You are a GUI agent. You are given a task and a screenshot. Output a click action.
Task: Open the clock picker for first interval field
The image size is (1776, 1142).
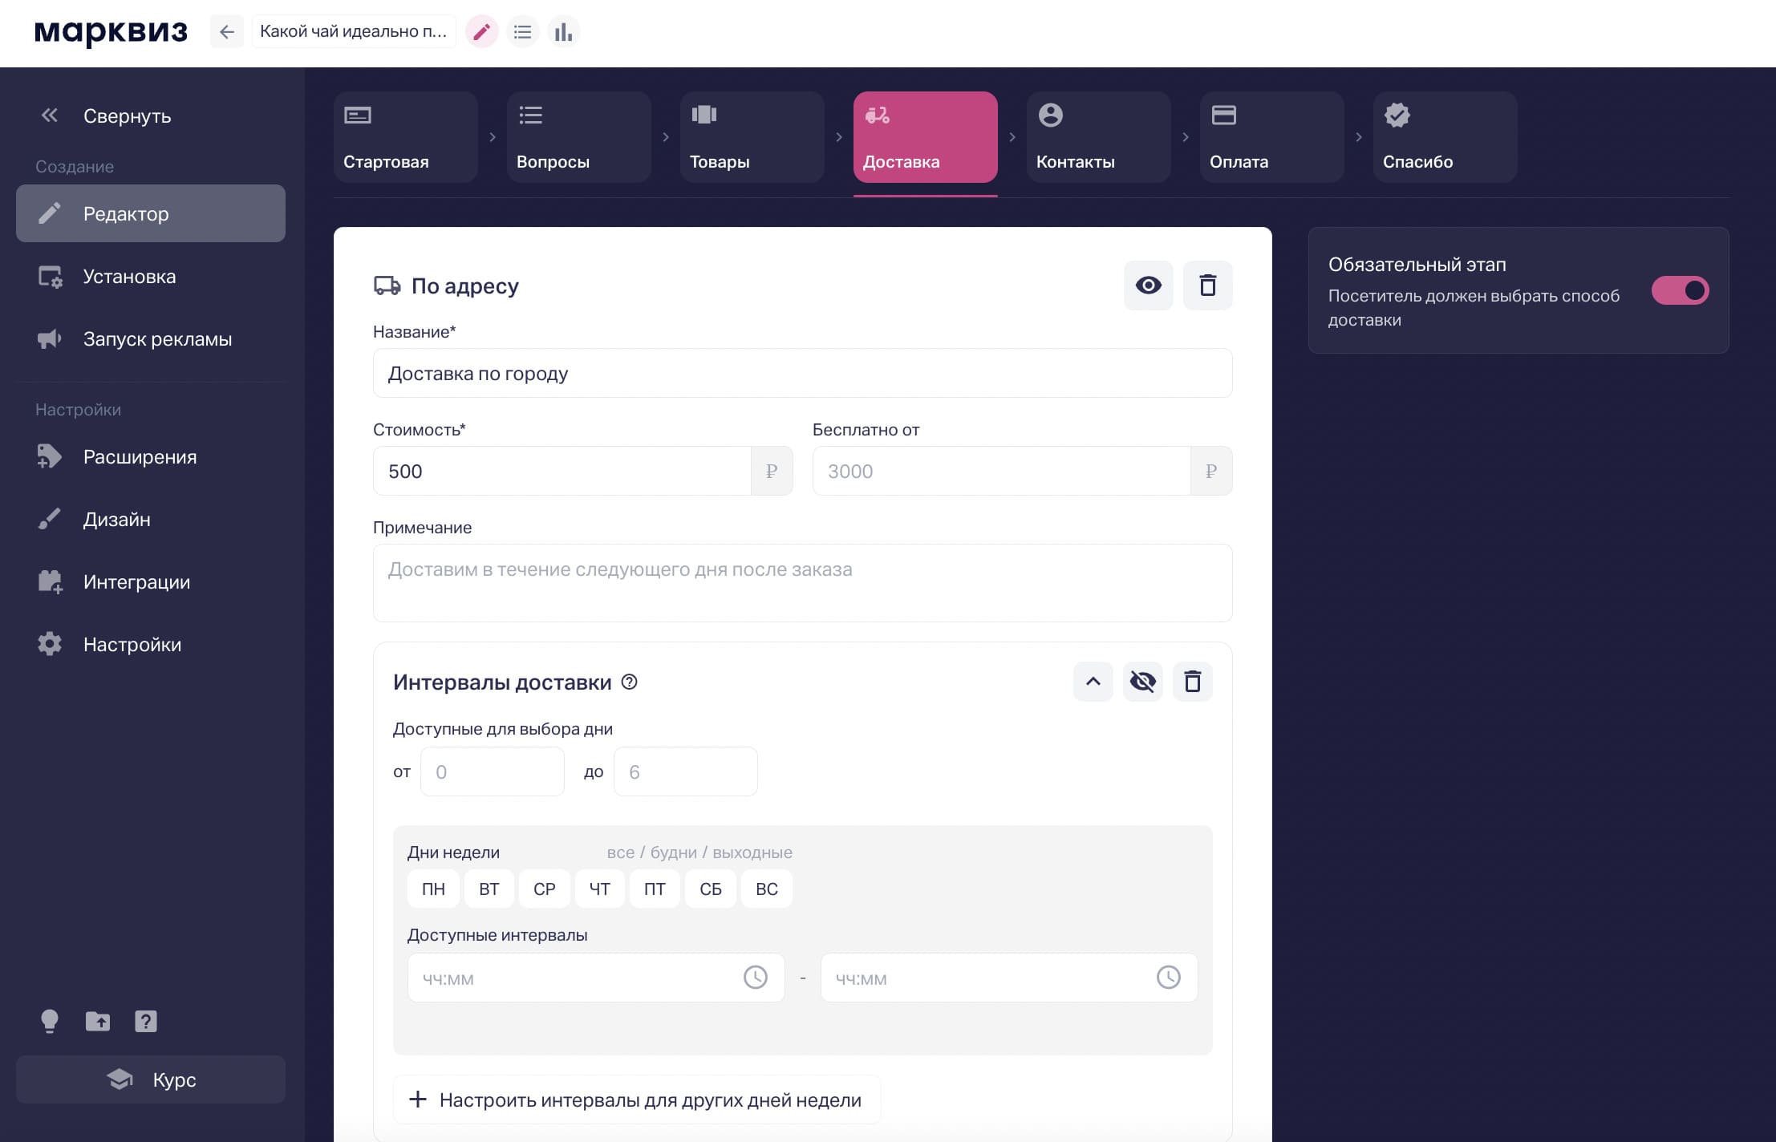(755, 978)
